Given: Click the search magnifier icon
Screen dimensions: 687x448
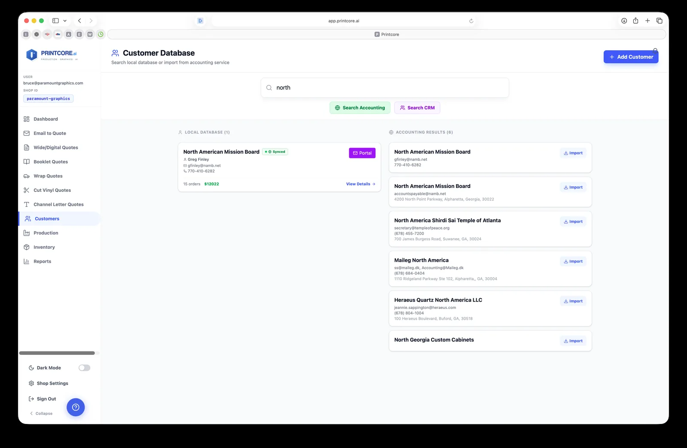Looking at the screenshot, I should point(269,88).
